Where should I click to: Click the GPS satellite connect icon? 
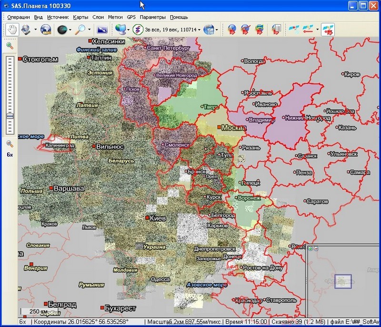(x=293, y=30)
